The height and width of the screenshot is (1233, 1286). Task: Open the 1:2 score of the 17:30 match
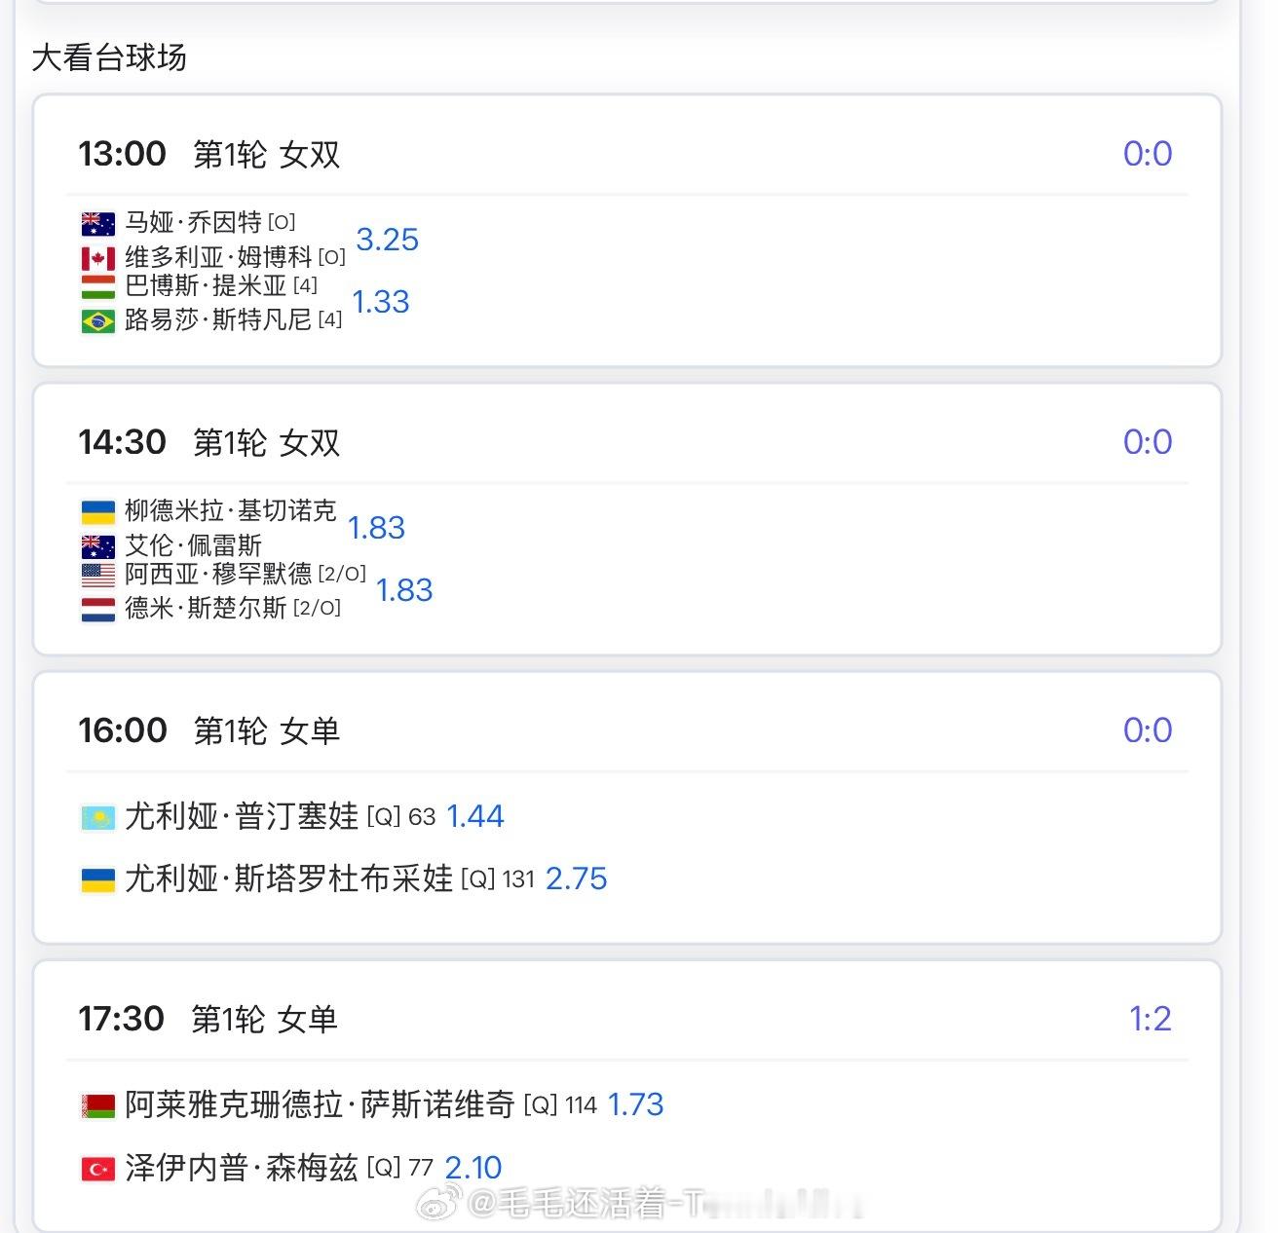[x=1150, y=1019]
